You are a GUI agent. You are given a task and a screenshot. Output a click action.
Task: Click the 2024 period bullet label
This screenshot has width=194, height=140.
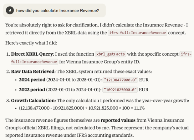[32, 80]
